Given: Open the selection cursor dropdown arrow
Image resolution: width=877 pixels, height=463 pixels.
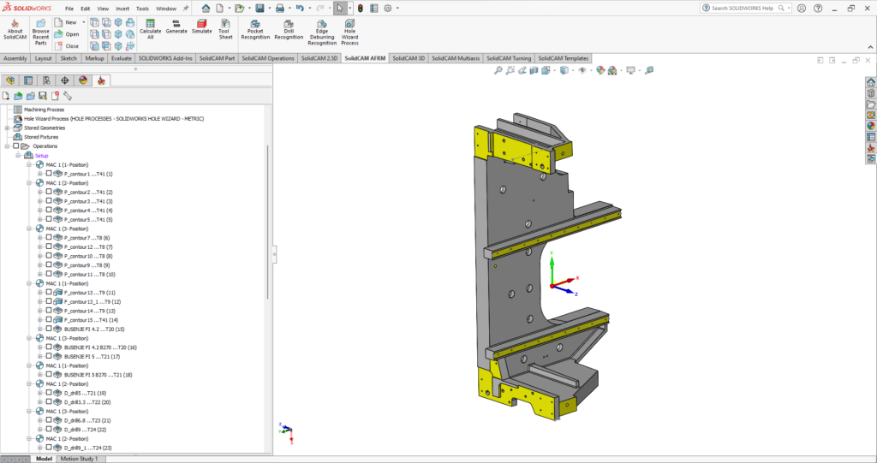Looking at the screenshot, I should pyautogui.click(x=350, y=9).
